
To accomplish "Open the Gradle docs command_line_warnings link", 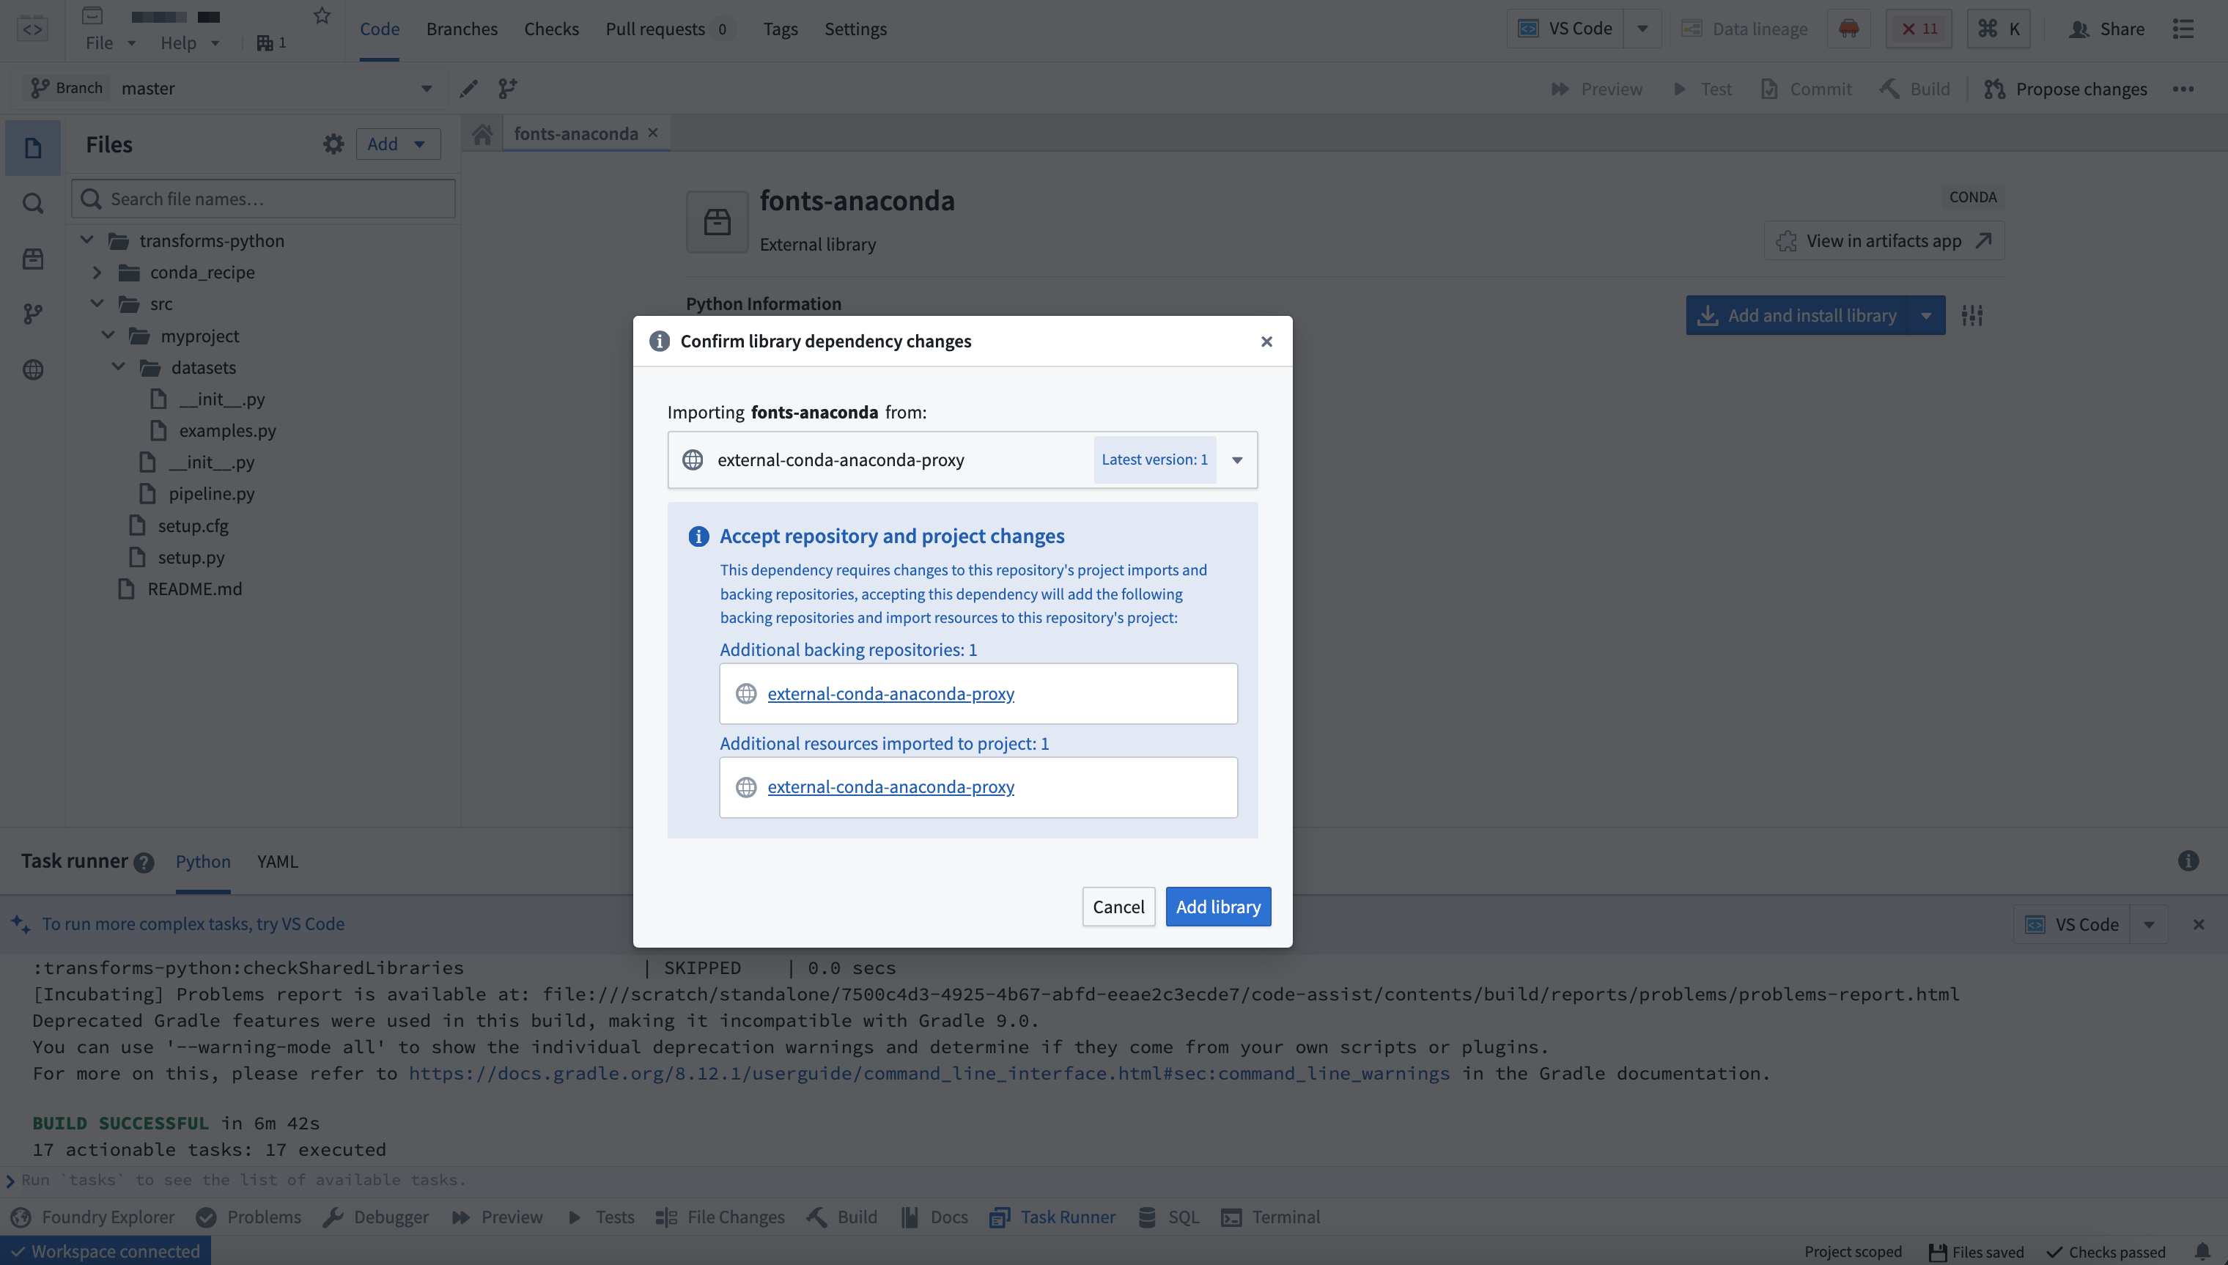I will (x=929, y=1073).
